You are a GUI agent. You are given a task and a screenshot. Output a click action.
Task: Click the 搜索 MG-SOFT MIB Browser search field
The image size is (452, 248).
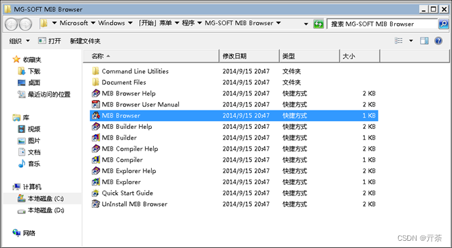pyautogui.click(x=382, y=24)
